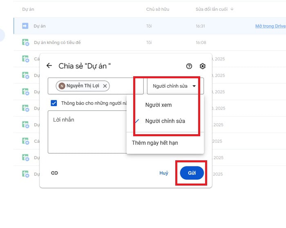Image resolution: width=286 pixels, height=228 pixels.
Task: Sort by Chủ sở hữu column header
Action: point(157,9)
